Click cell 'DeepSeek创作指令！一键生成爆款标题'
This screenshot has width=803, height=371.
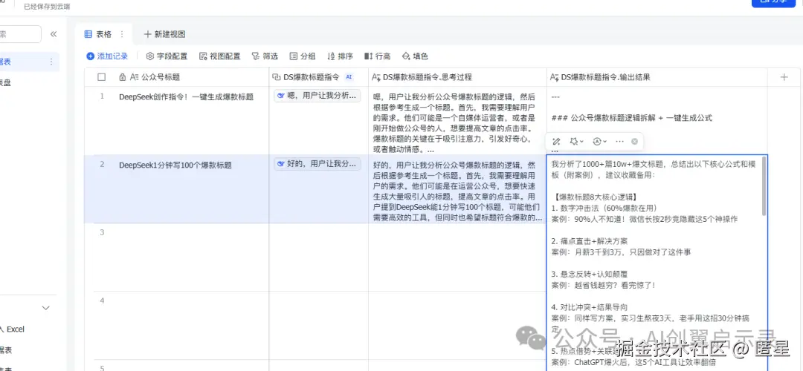click(x=187, y=96)
